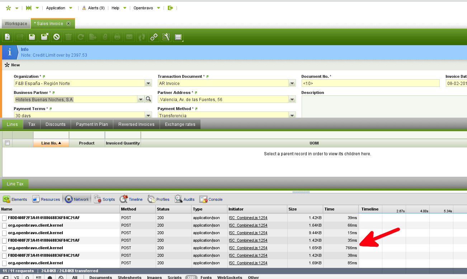Image resolution: width=467 pixels, height=279 pixels.
Task: Sort grid by Line No. column header
Action: 51,143
